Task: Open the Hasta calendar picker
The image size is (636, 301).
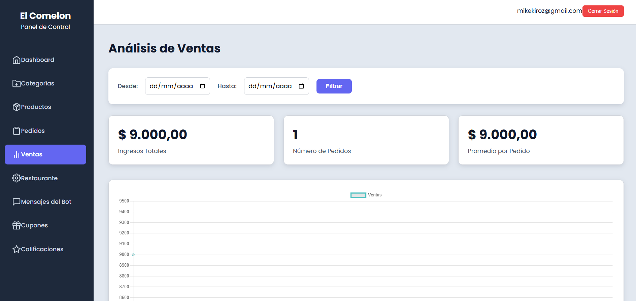Action: [301, 86]
